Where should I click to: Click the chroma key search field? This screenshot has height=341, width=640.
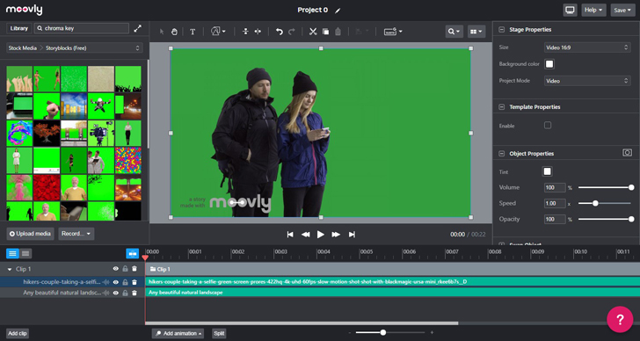pyautogui.click(x=82, y=28)
